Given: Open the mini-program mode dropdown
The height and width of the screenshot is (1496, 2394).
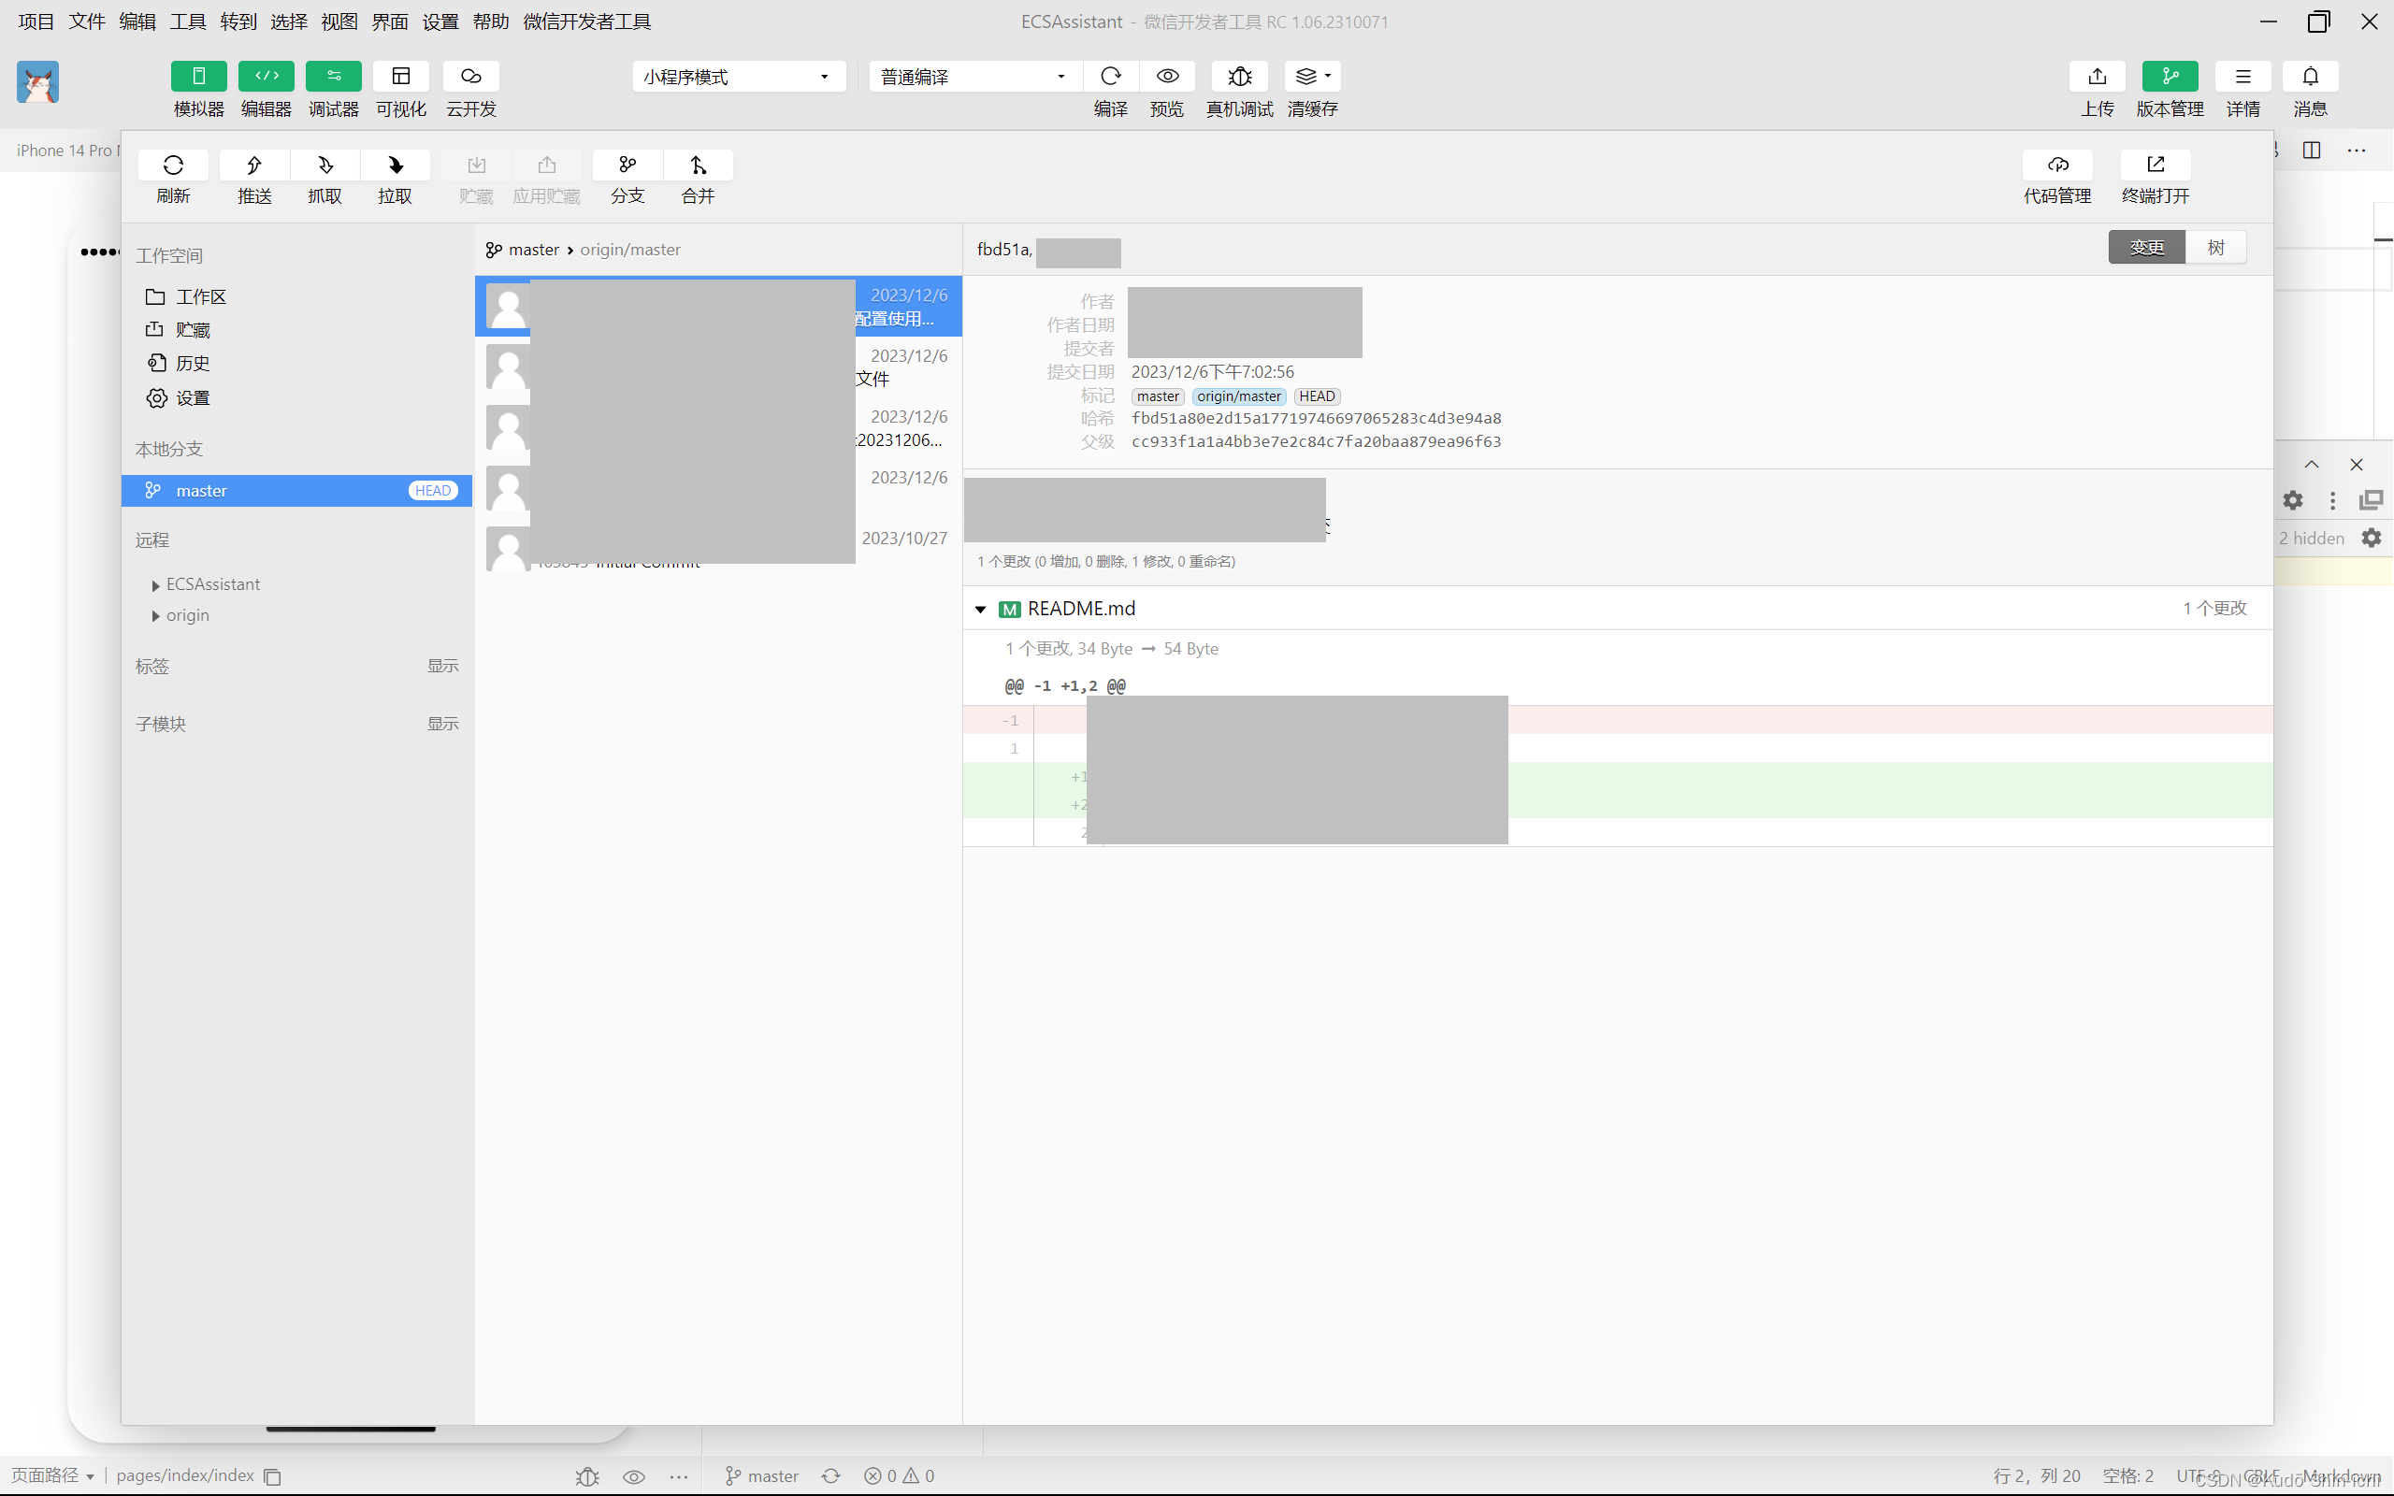Looking at the screenshot, I should pyautogui.click(x=739, y=76).
